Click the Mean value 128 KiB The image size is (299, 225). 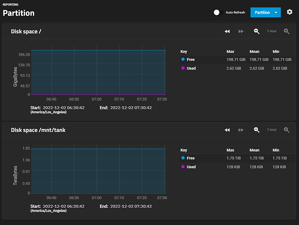click(x=256, y=167)
